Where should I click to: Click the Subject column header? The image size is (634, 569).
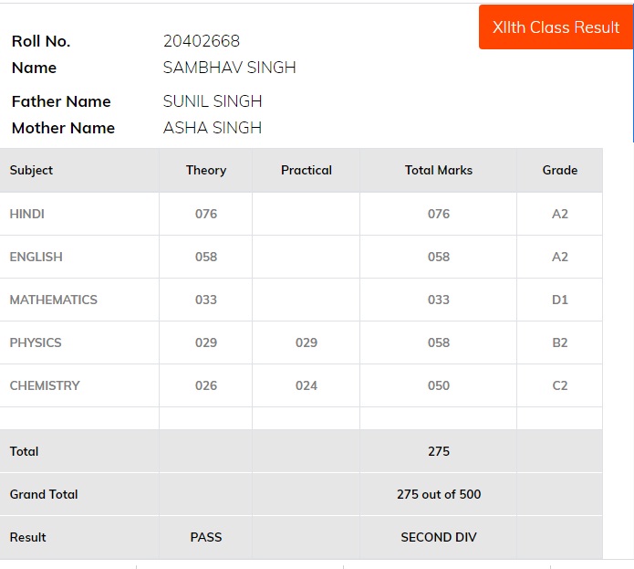tap(31, 170)
